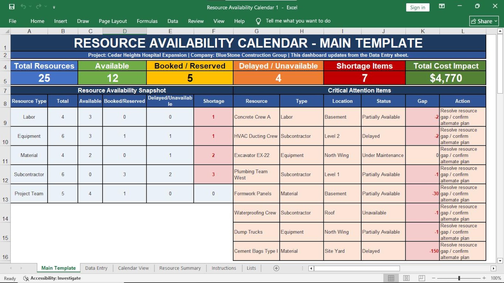
Task: Select column L header
Action: click(463, 31)
